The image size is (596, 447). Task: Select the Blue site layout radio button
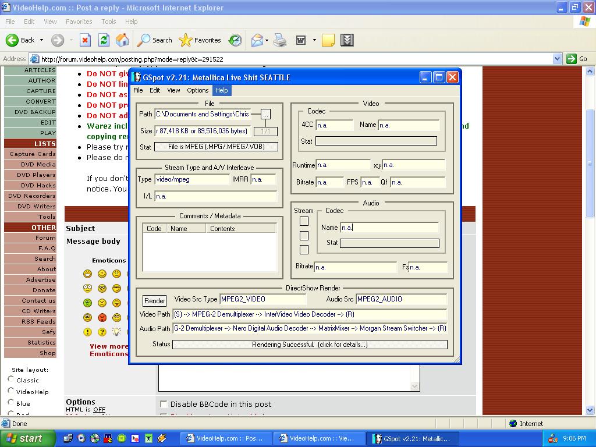point(11,402)
